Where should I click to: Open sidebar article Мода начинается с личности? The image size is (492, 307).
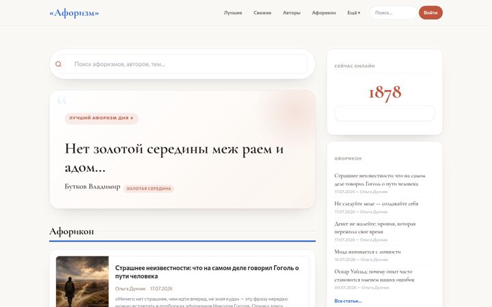tap(368, 252)
